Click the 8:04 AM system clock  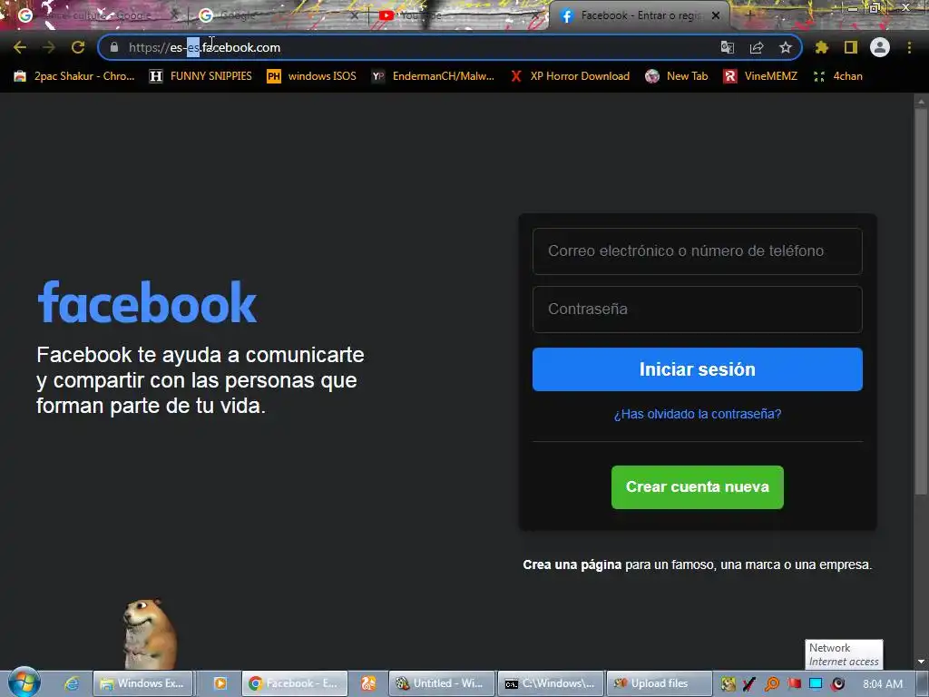pos(883,684)
